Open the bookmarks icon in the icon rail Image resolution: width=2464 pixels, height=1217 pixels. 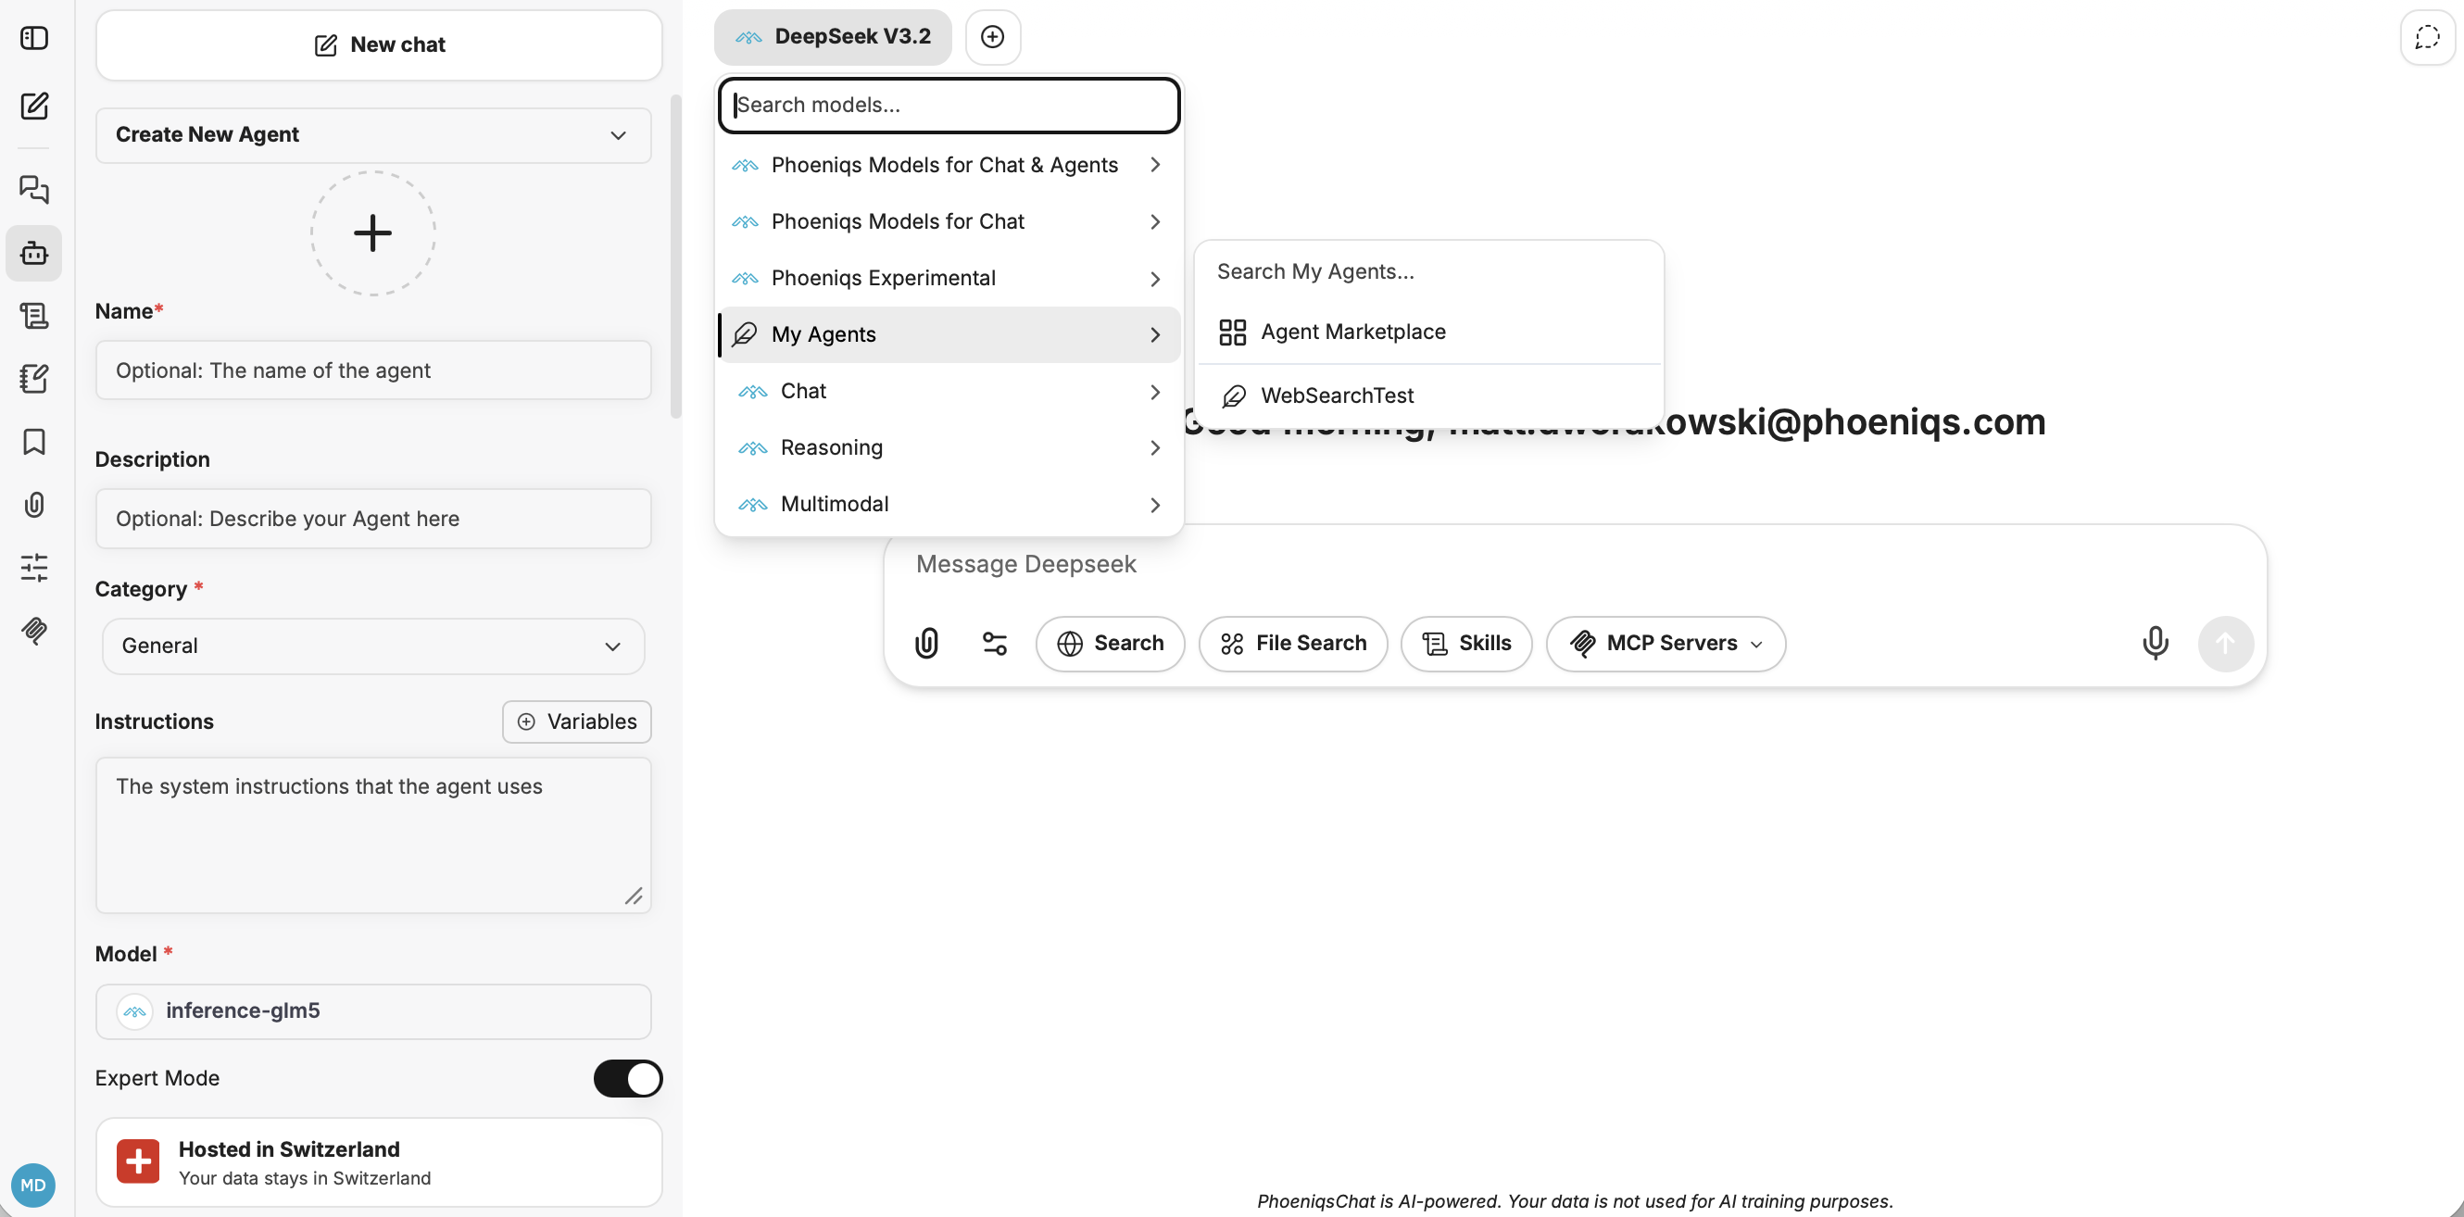[34, 442]
